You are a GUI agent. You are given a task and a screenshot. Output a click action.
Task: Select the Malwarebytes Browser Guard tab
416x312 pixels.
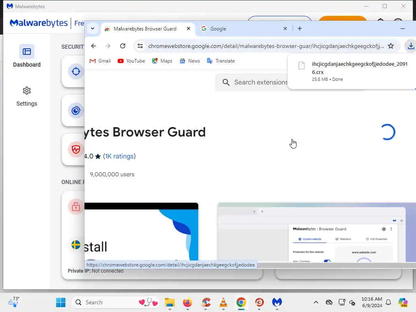(x=147, y=29)
